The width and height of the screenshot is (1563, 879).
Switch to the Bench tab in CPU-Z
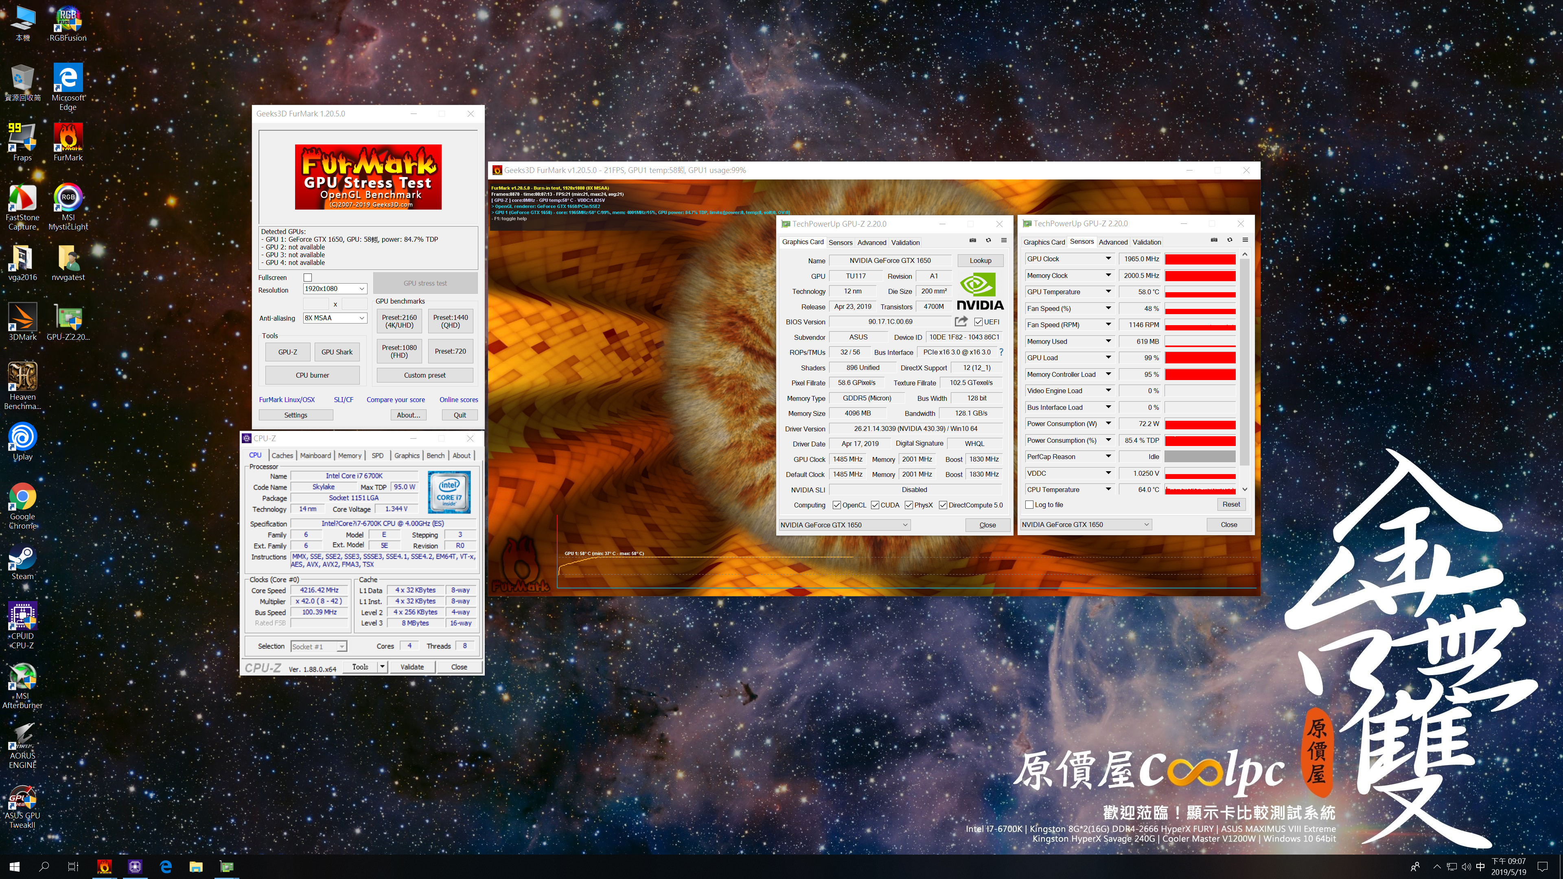click(x=436, y=455)
